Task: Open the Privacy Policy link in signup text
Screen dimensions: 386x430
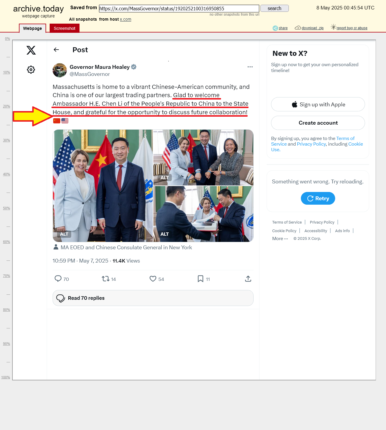Action: tap(311, 144)
